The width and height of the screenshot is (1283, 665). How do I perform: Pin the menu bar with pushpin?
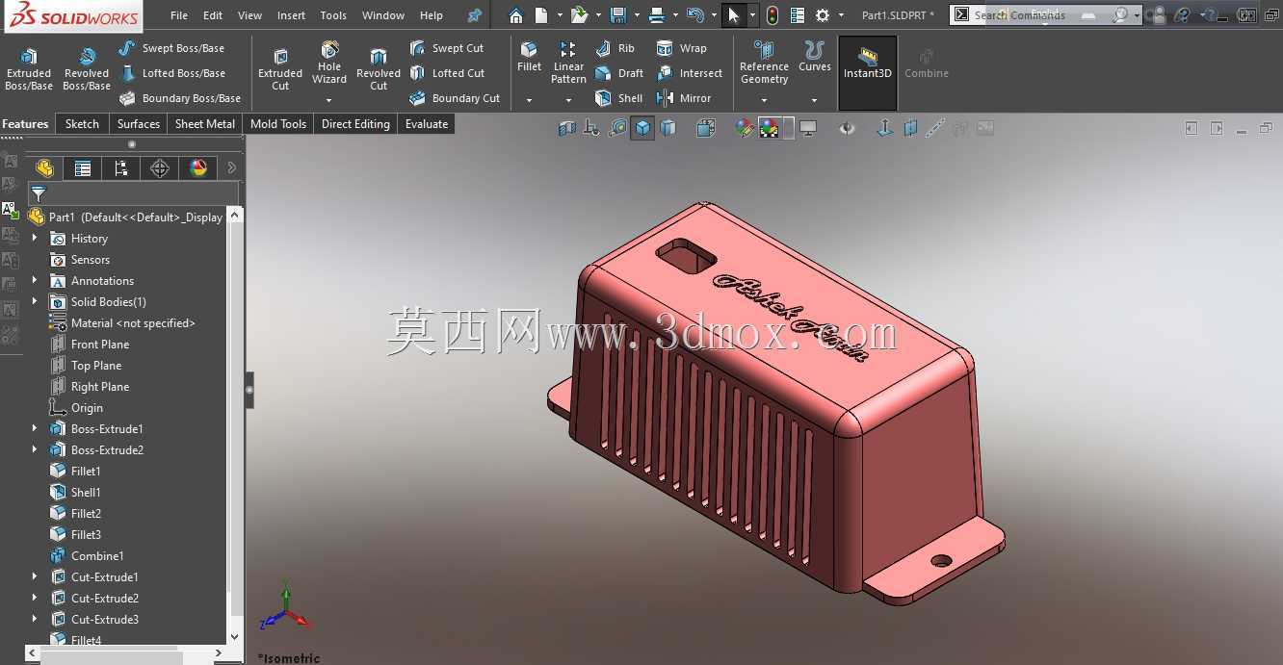coord(474,15)
